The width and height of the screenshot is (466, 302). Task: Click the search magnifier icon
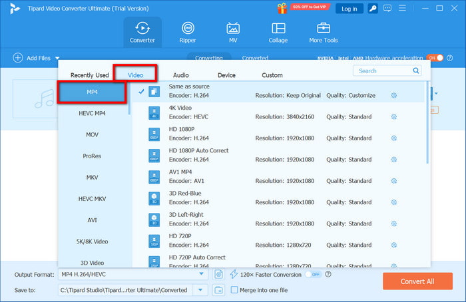[x=416, y=71]
